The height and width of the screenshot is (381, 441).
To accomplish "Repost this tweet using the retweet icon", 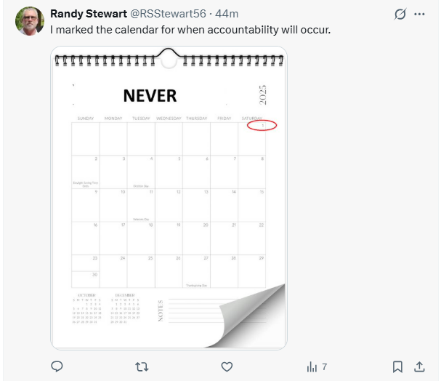I will [x=142, y=366].
